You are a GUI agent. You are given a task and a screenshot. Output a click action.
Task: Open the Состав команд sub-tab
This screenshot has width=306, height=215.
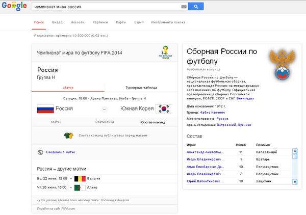[153, 122]
